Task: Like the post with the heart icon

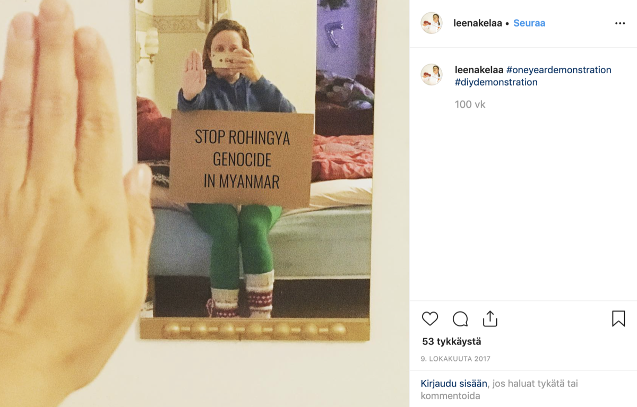Action: [x=430, y=318]
